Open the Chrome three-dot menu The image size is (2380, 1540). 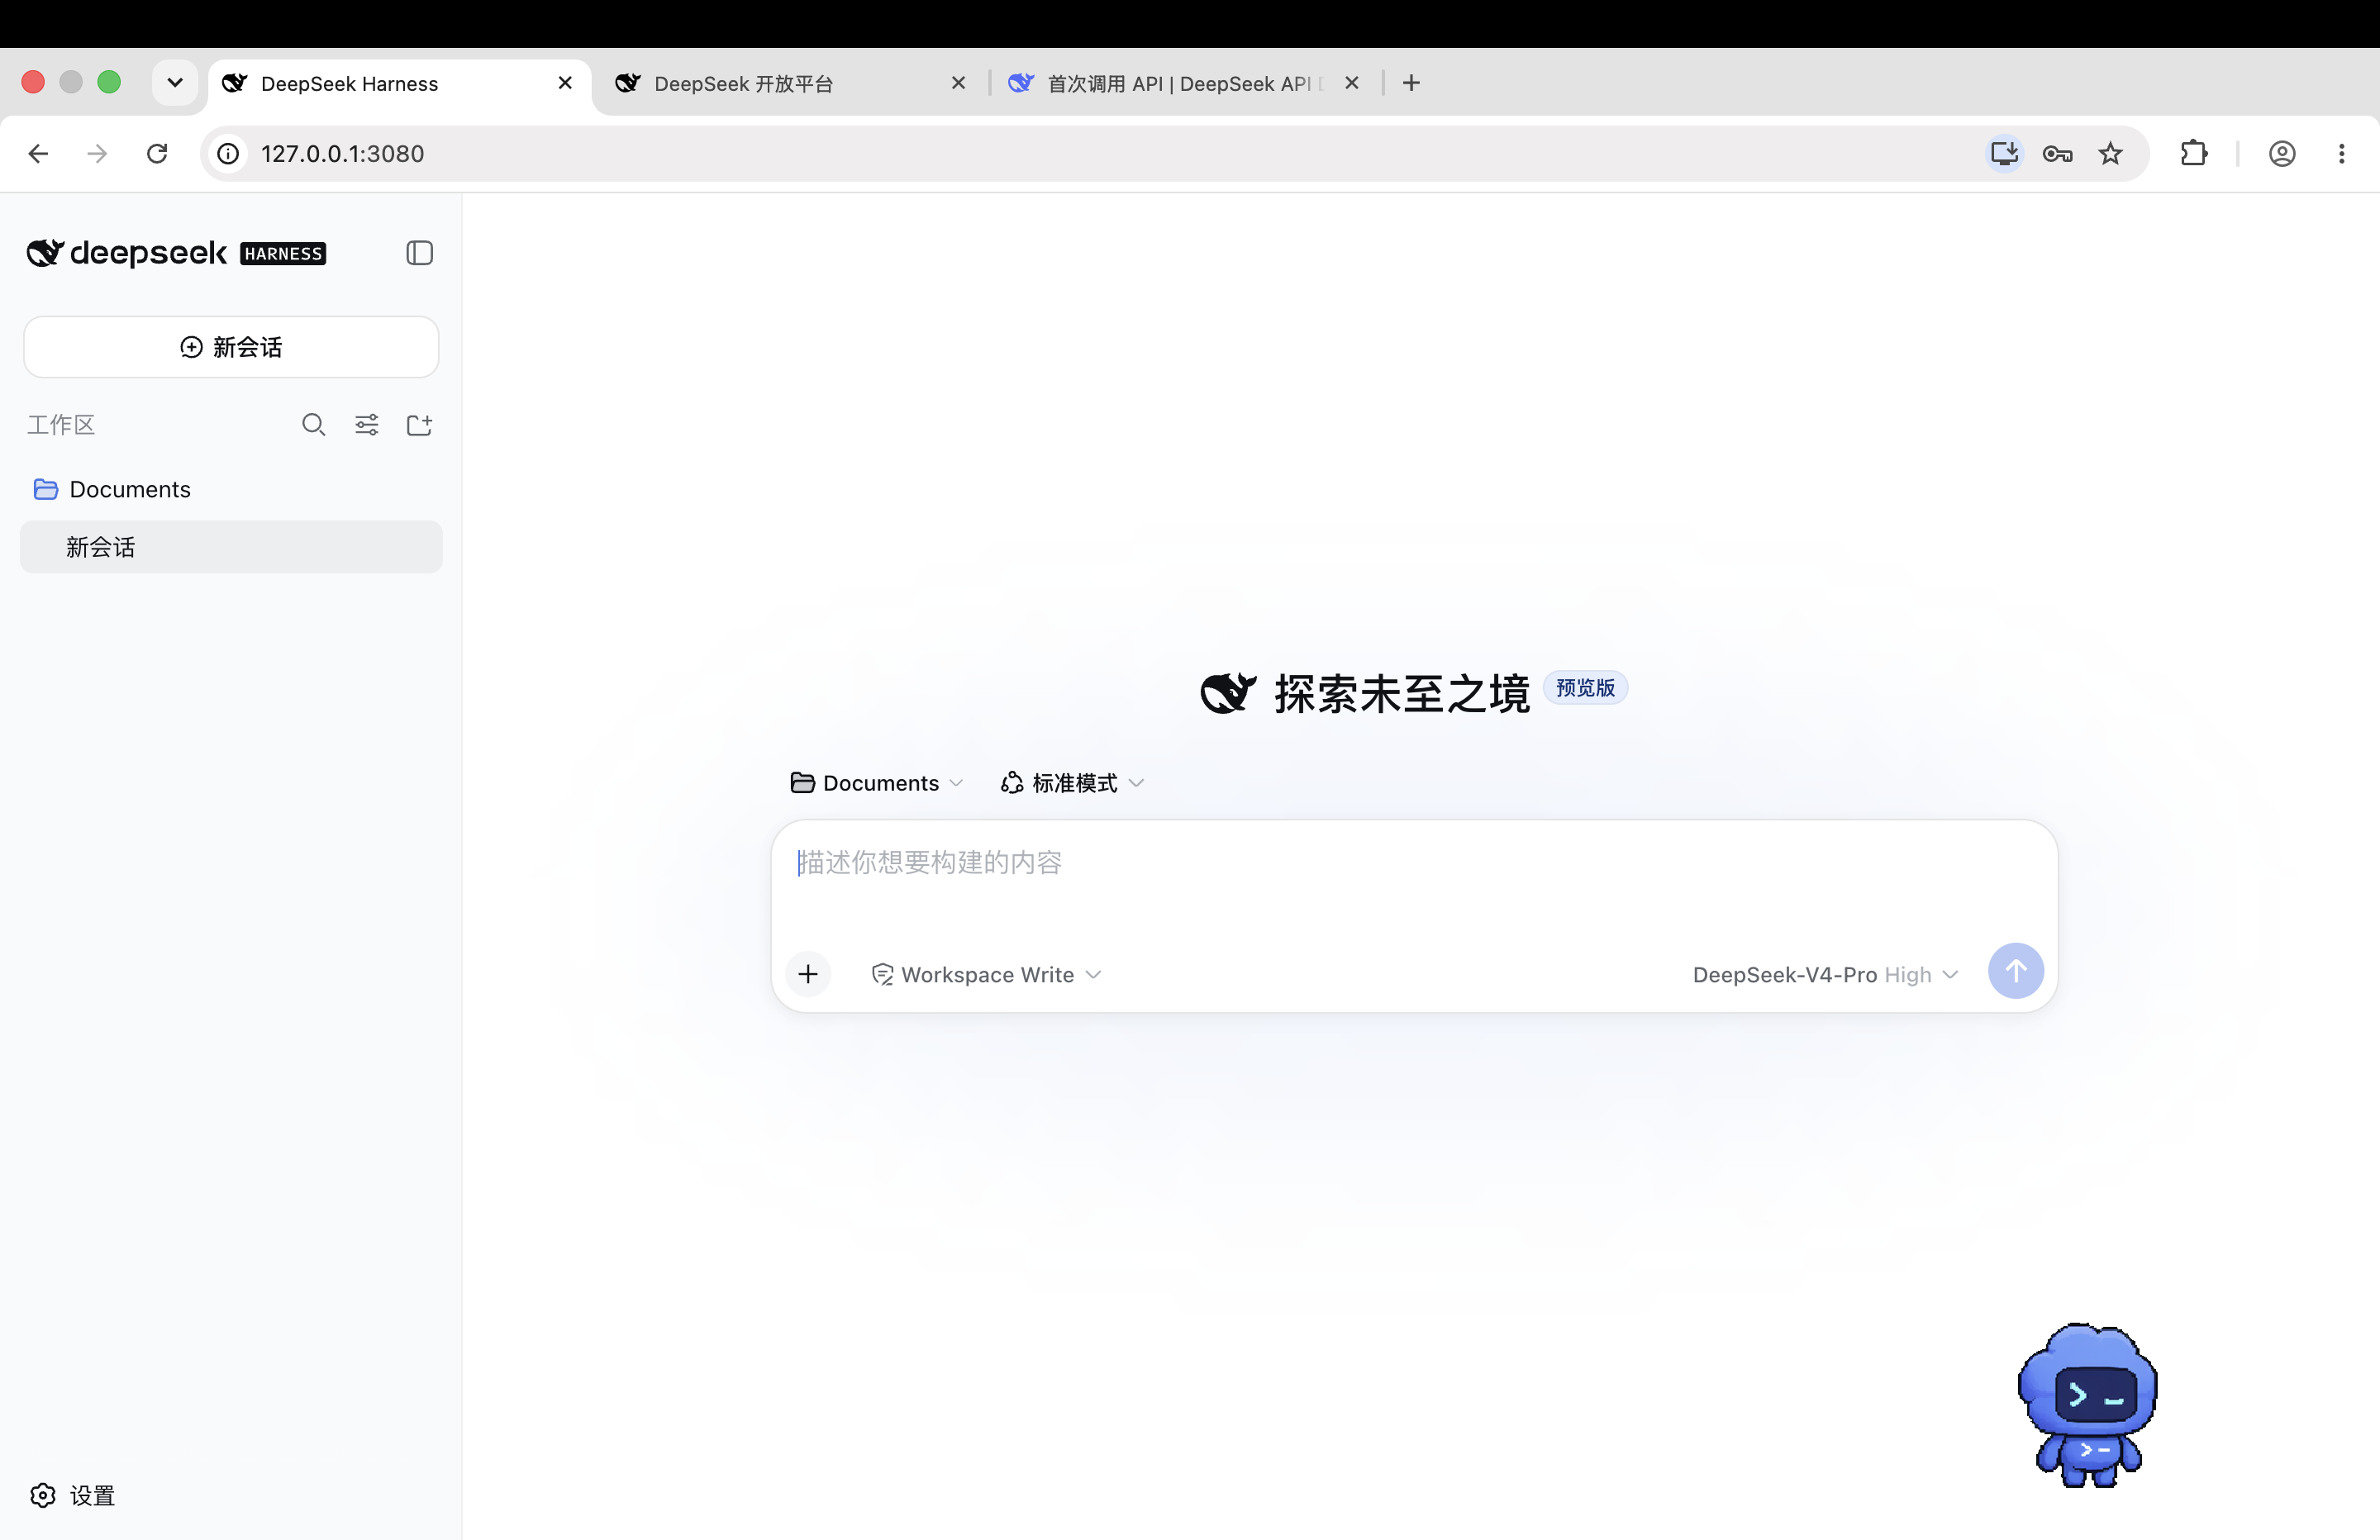(x=2342, y=153)
